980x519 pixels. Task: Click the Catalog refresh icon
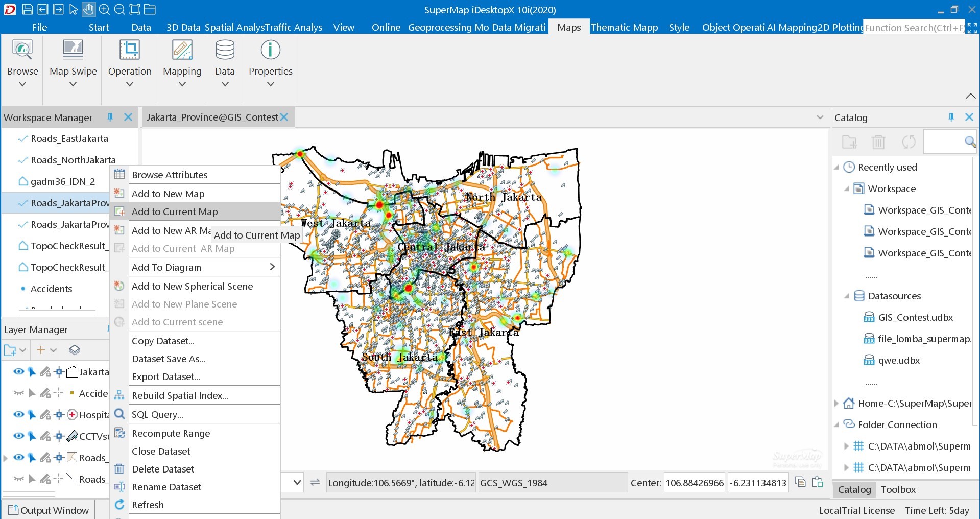coord(909,142)
